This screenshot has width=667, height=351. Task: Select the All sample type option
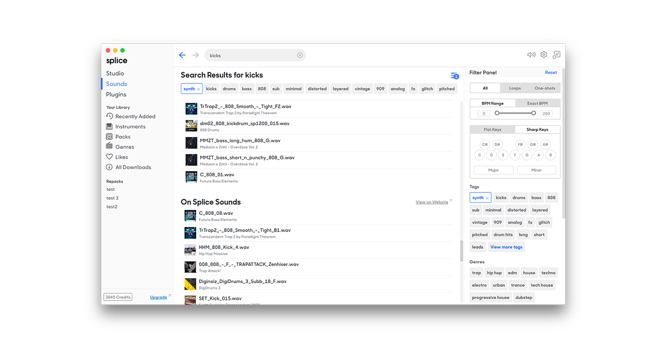pyautogui.click(x=485, y=88)
